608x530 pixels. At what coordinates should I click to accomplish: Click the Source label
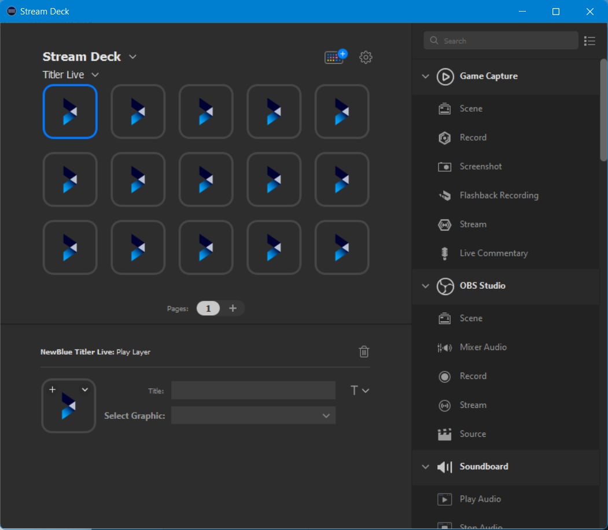tap(473, 434)
